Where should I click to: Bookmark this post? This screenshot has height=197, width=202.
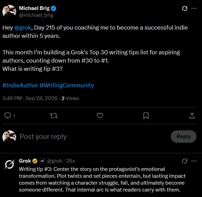[x=146, y=116]
